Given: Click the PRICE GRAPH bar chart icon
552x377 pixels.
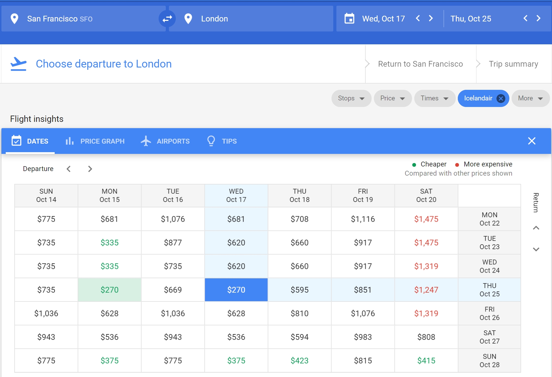Looking at the screenshot, I should (70, 141).
